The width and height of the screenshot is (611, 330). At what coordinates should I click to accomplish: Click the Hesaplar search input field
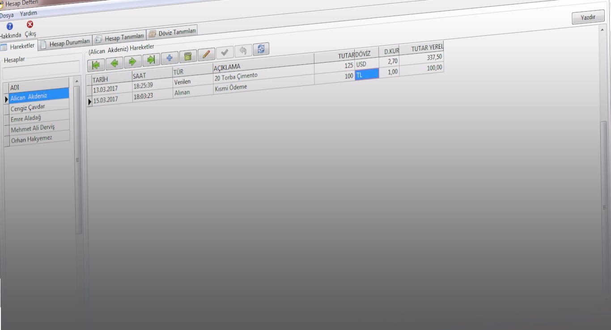(41, 68)
